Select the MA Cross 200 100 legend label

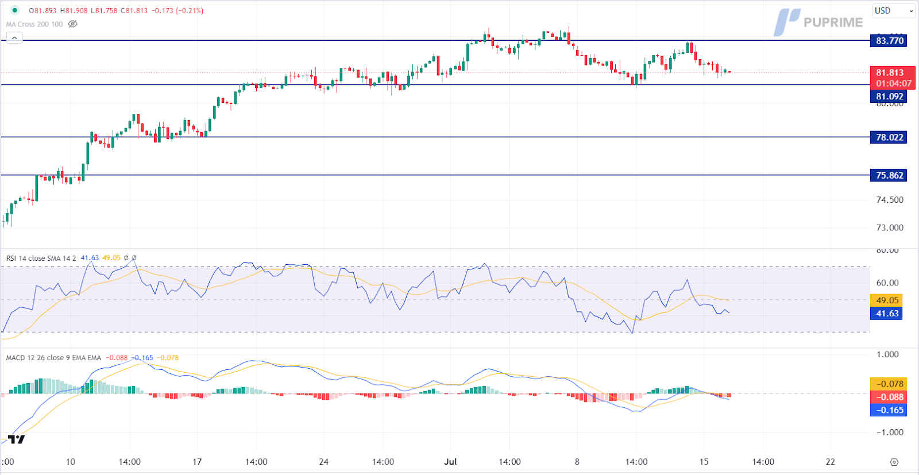click(34, 24)
